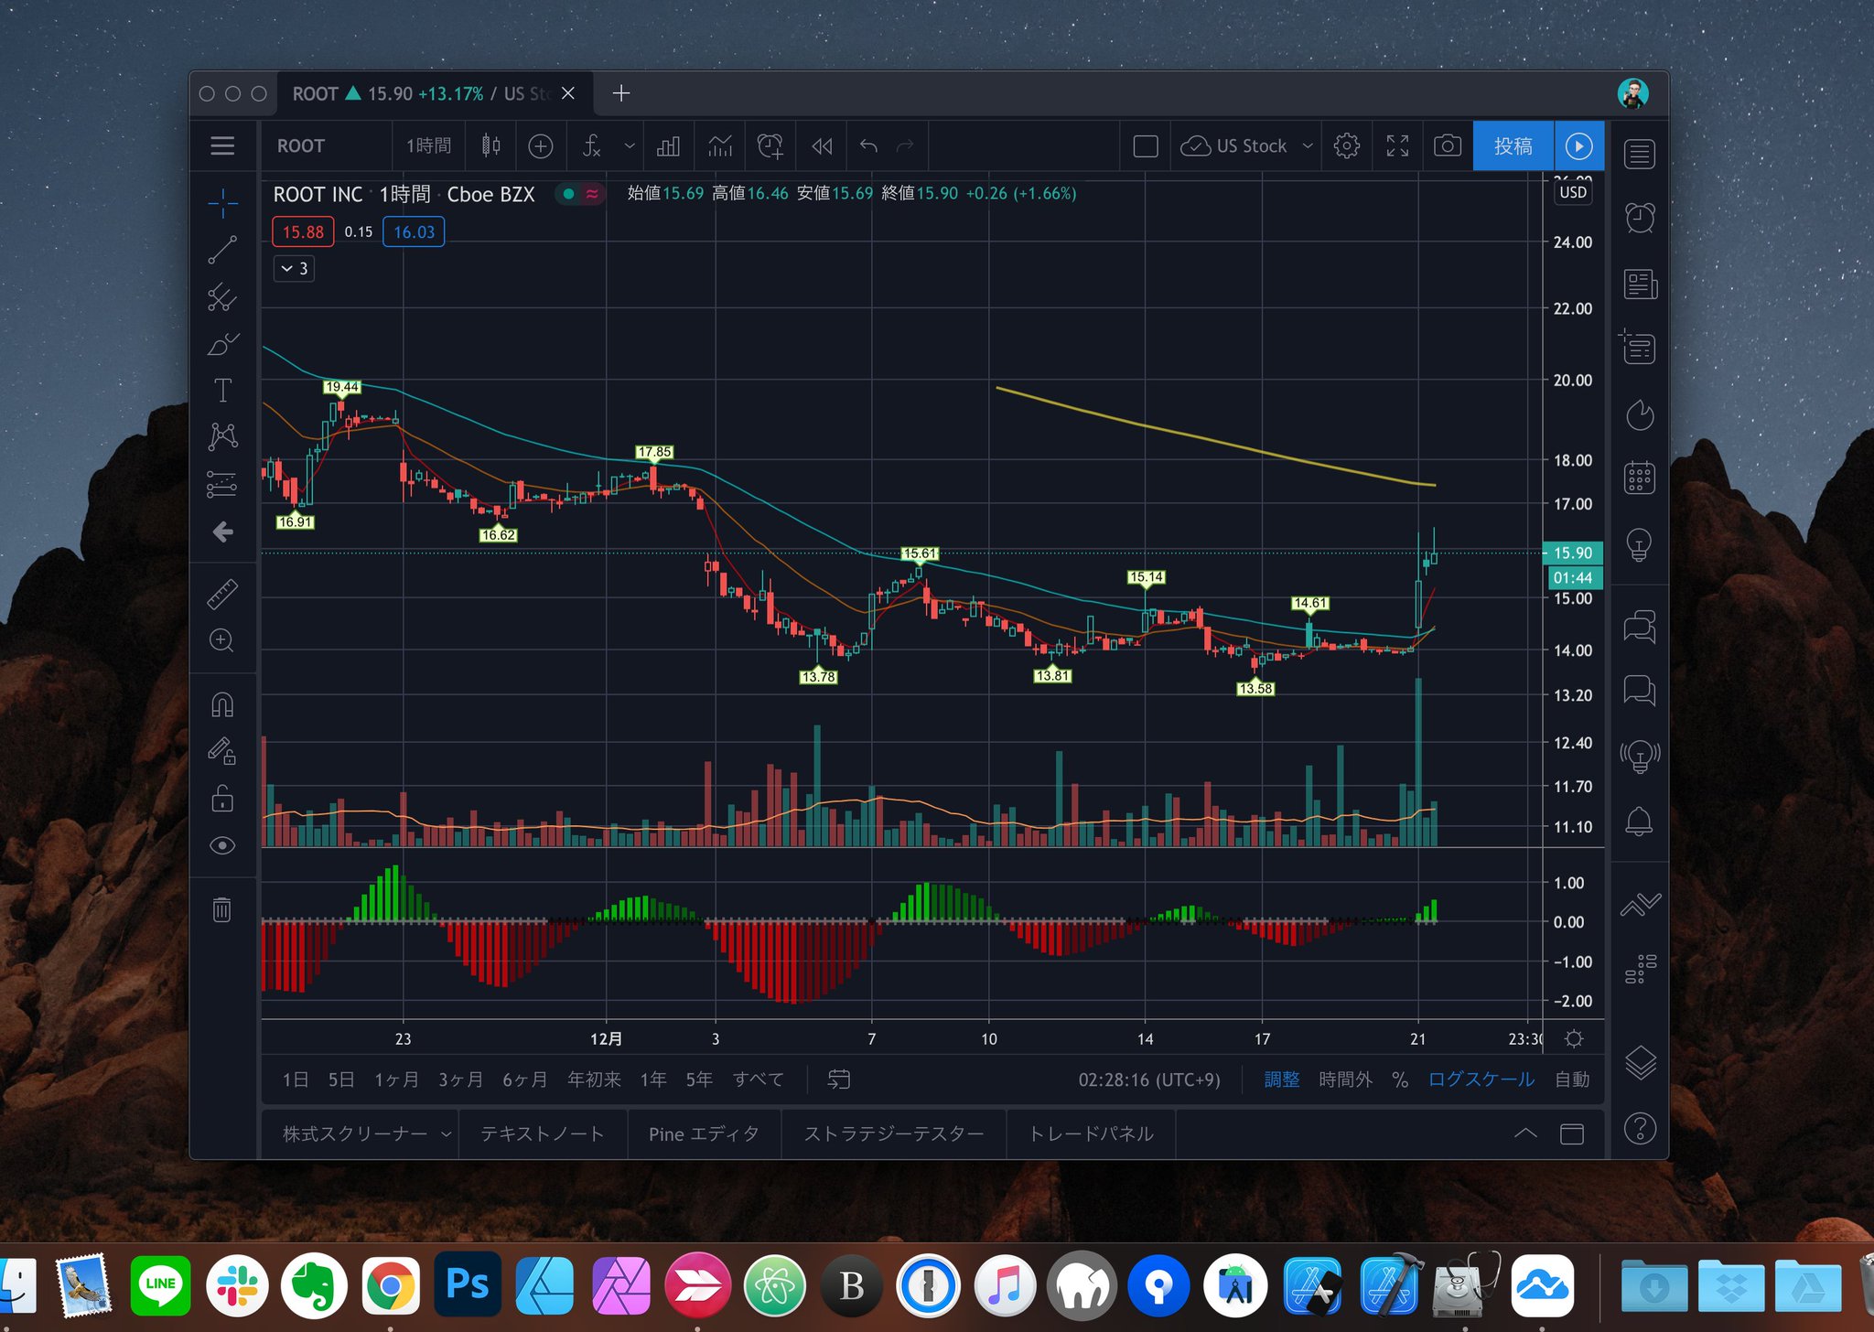Click the play button beside 投稿
The width and height of the screenshot is (1874, 1332).
pyautogui.click(x=1579, y=146)
